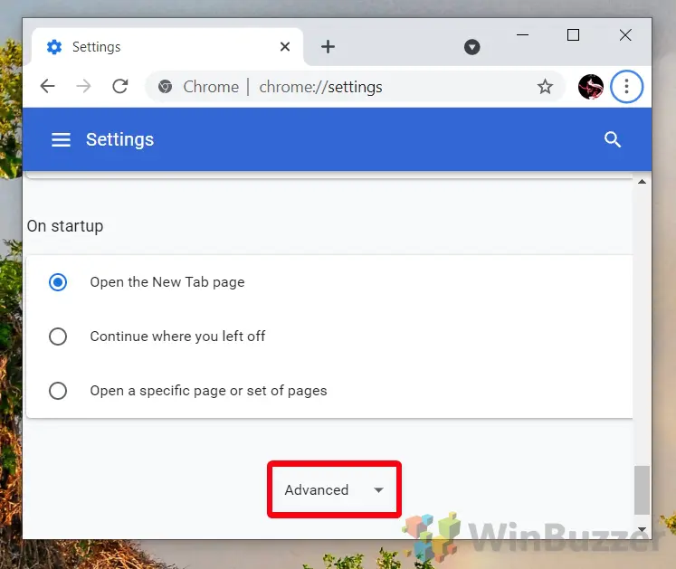
Task: Select Continue where you left off
Action: pos(58,337)
